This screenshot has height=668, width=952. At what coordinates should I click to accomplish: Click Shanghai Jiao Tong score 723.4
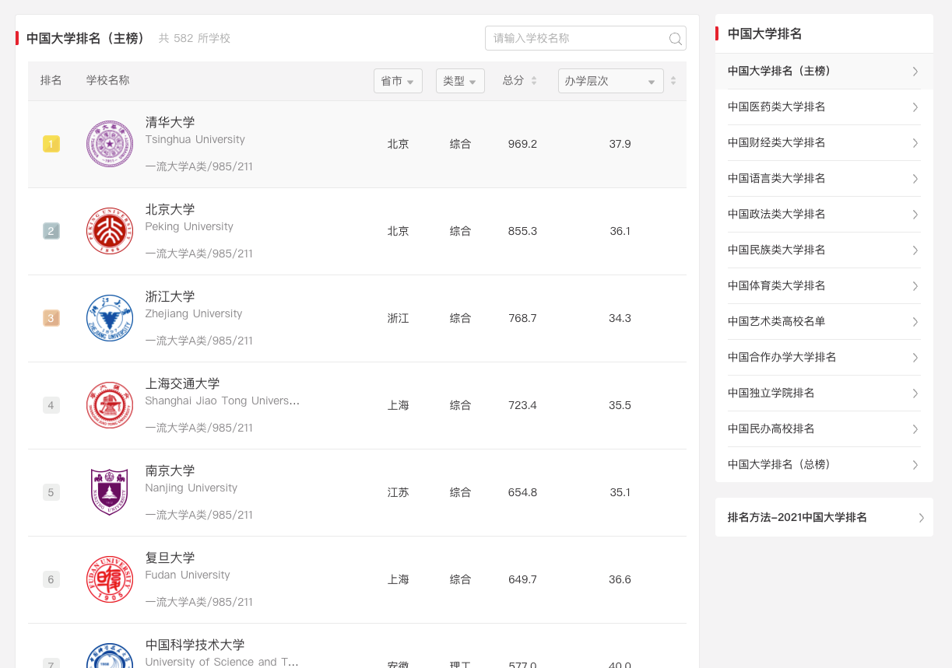(522, 405)
